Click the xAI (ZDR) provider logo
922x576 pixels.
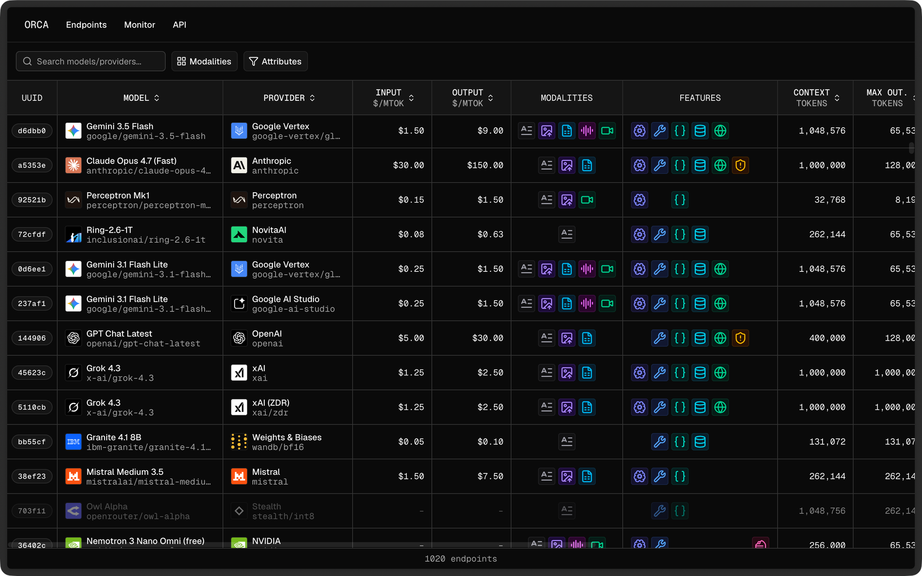239,407
